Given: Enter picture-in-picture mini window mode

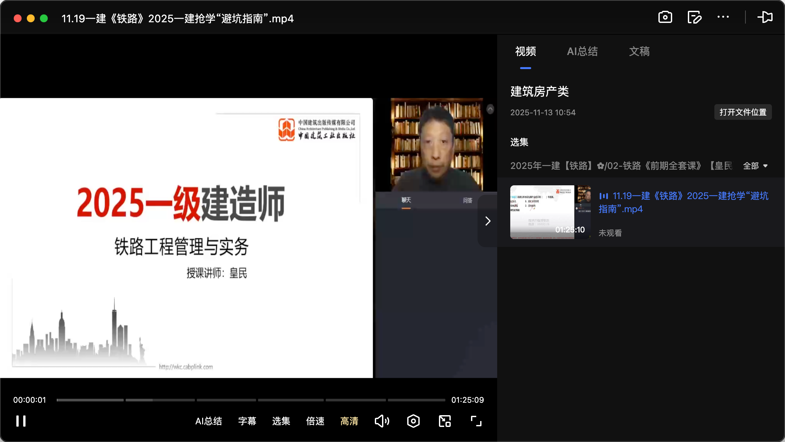Looking at the screenshot, I should 445,421.
